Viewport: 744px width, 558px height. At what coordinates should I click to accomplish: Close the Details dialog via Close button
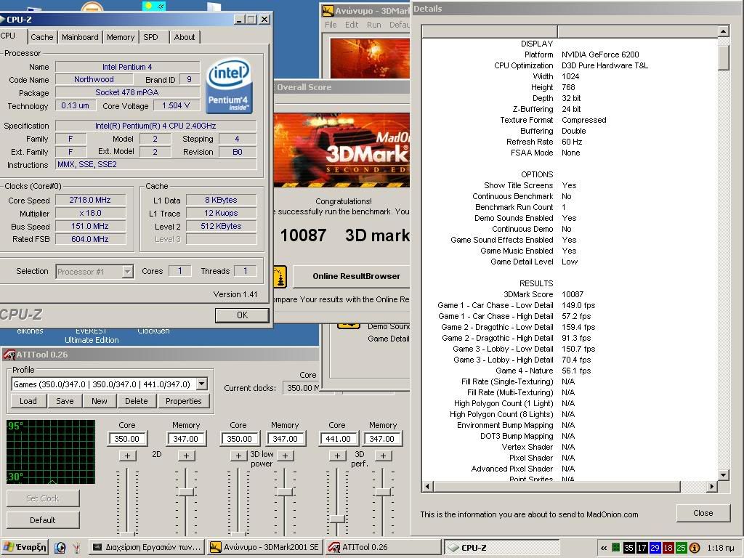[703, 512]
